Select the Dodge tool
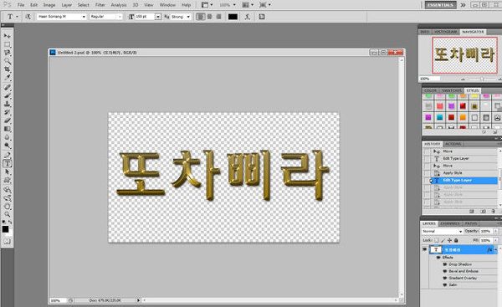502x307 pixels. point(7,146)
